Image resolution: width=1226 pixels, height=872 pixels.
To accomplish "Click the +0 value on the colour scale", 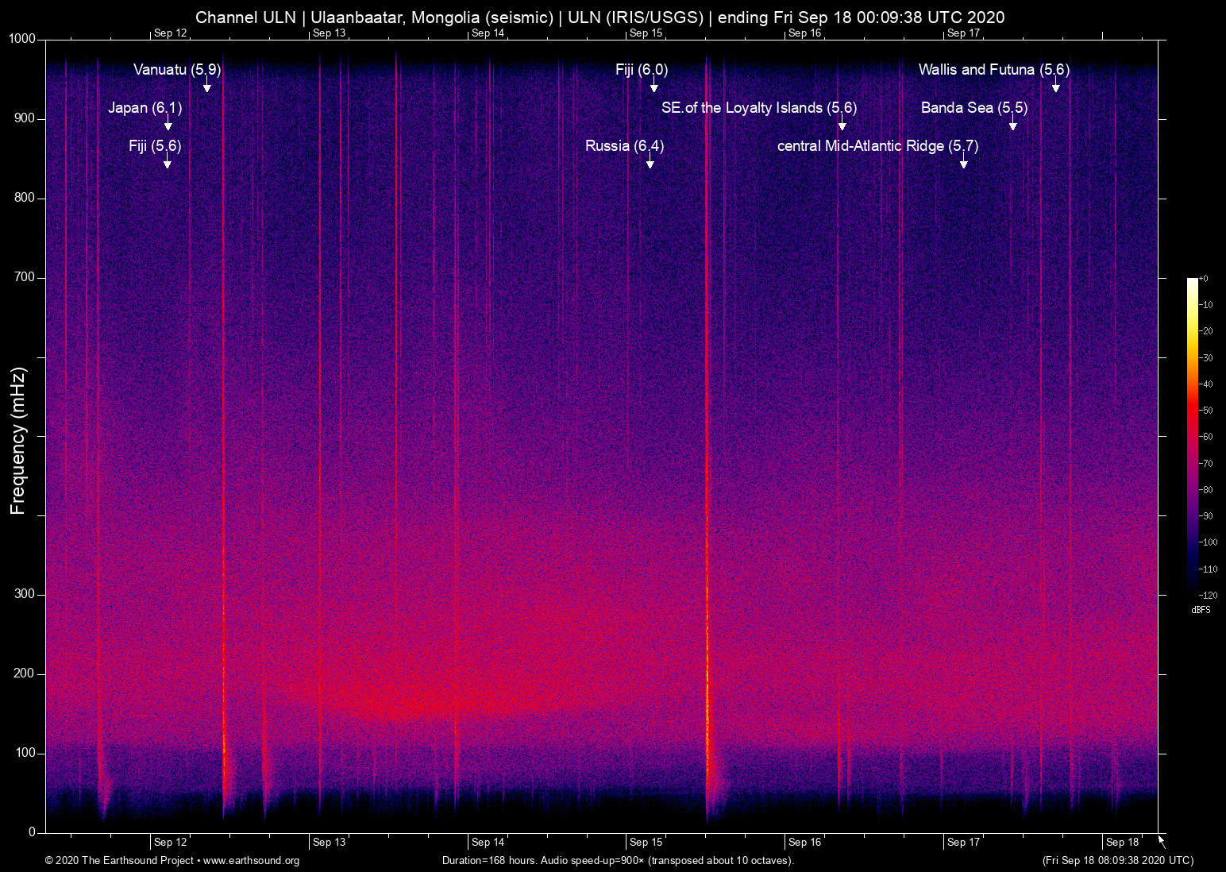I will coord(1204,279).
